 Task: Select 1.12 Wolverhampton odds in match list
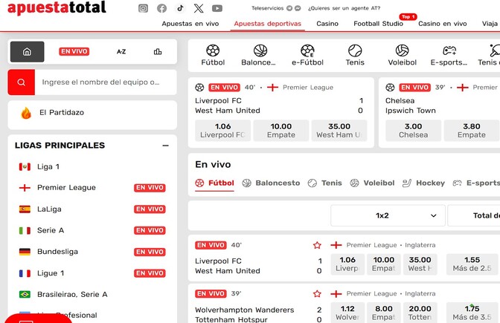[347, 313]
